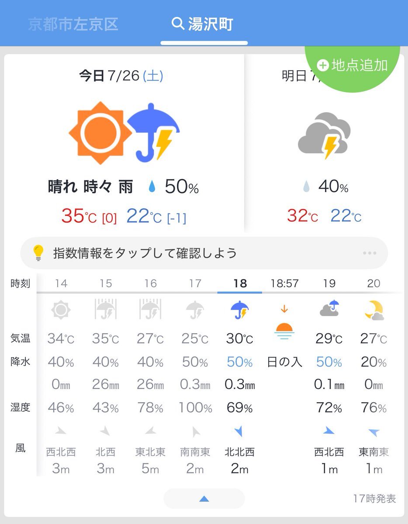Tap the blue umbrella thunderstorm icon for today
Image resolution: width=408 pixels, height=524 pixels.
(153, 132)
